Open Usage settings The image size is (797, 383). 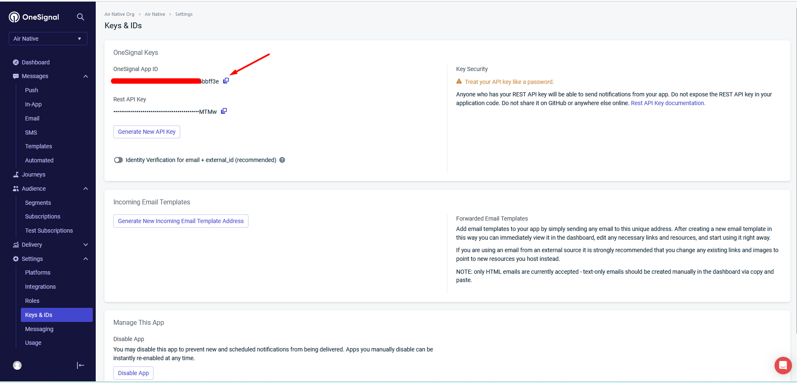point(33,343)
